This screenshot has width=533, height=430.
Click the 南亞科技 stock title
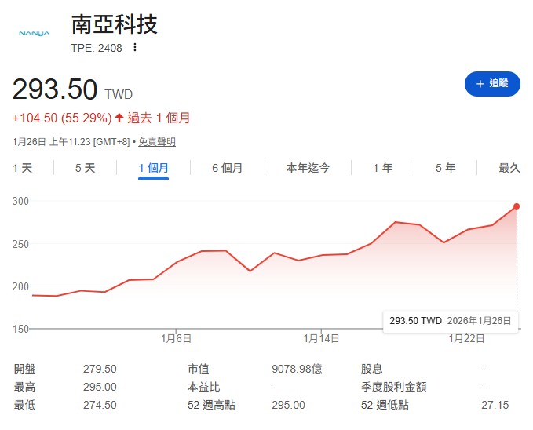(115, 24)
